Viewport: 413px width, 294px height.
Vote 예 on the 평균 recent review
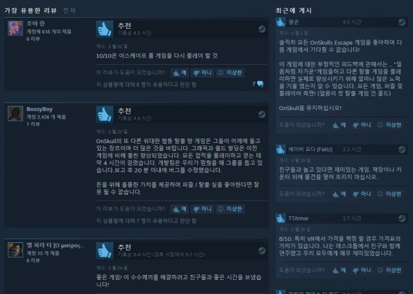click(x=339, y=125)
